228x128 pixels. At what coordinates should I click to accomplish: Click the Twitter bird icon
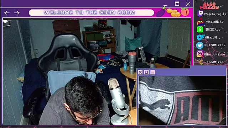(x=199, y=45)
